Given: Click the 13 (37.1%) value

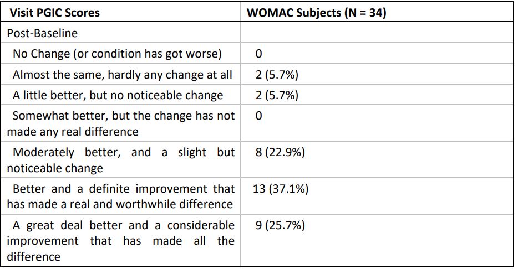Looking at the screenshot, I should point(281,189).
